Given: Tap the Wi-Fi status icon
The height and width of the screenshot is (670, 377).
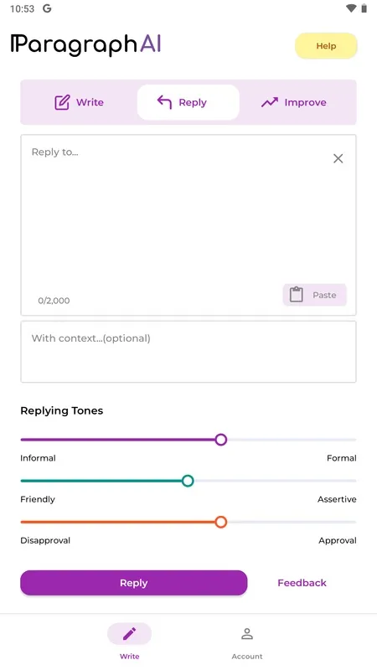Looking at the screenshot, I should pyautogui.click(x=351, y=8).
